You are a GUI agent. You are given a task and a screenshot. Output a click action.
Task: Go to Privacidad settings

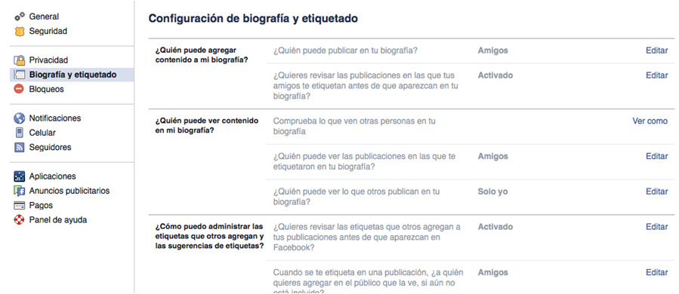coord(48,60)
